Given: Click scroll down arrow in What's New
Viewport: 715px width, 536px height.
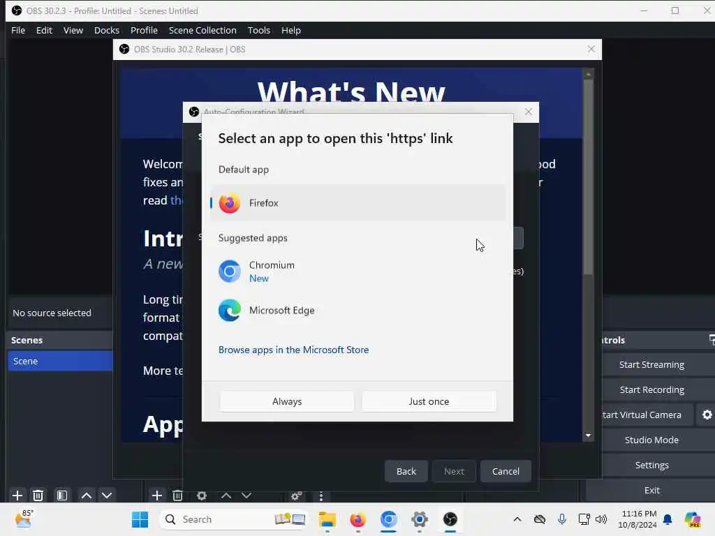Looking at the screenshot, I should click(588, 435).
